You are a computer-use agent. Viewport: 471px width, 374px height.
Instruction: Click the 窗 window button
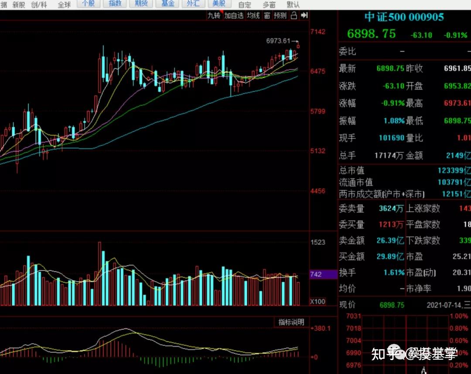[x=267, y=16]
